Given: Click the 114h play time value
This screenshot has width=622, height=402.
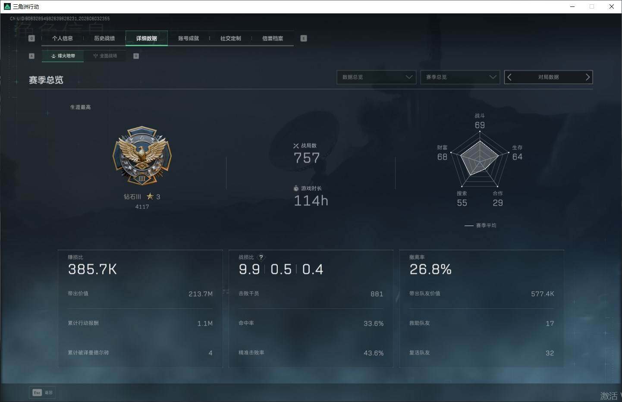Looking at the screenshot, I should coord(311,201).
